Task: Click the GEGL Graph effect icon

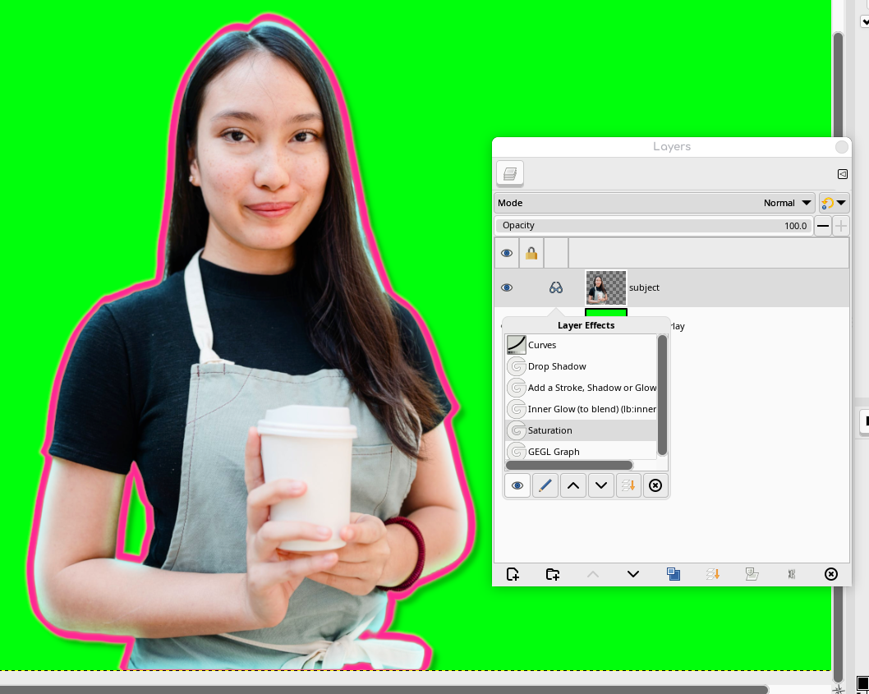Action: tap(516, 451)
